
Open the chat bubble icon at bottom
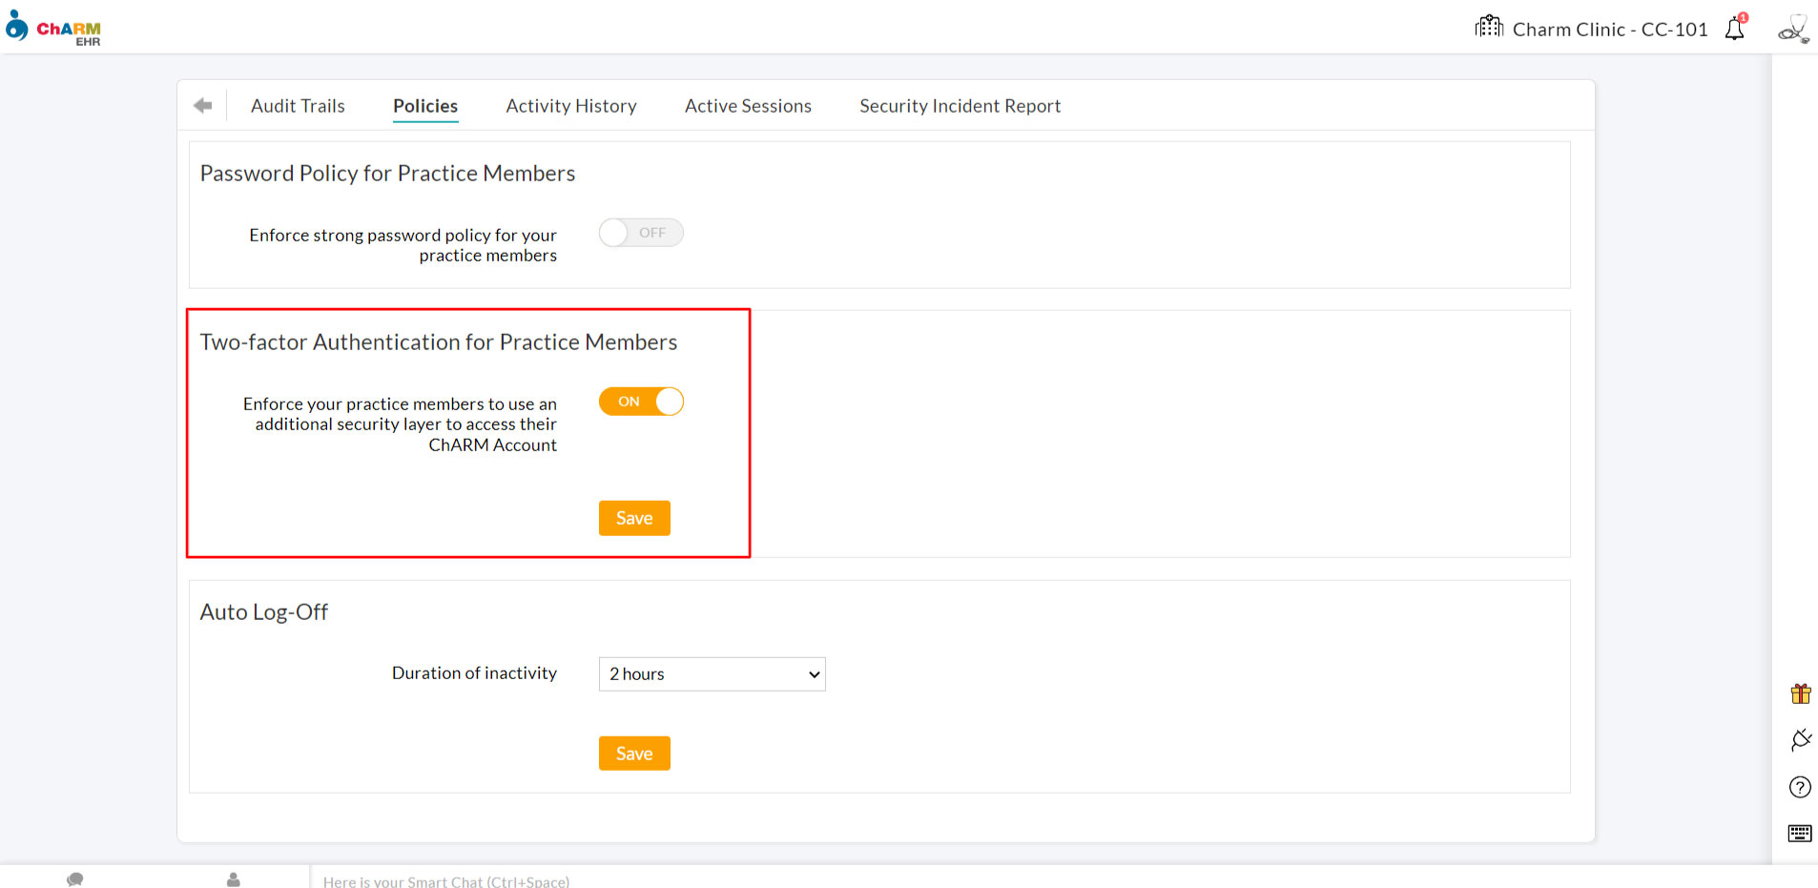coord(75,878)
